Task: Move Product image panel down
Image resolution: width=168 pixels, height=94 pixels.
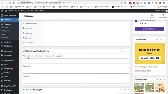Action: point(160,39)
